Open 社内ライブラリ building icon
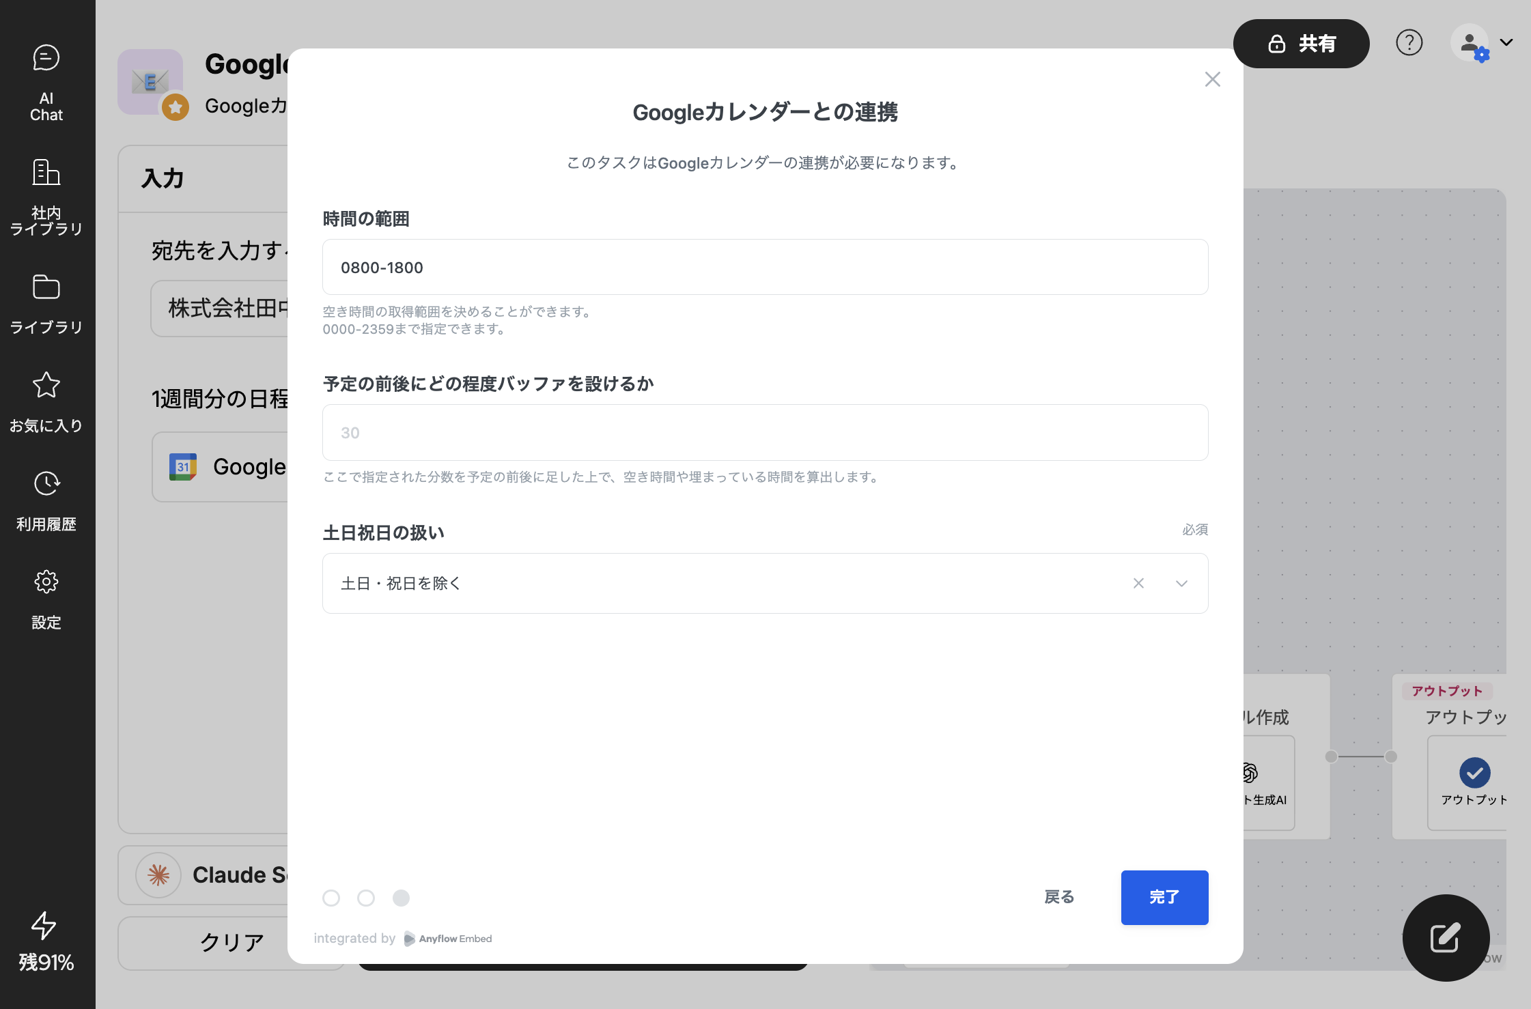The width and height of the screenshot is (1531, 1009). pos(46,173)
